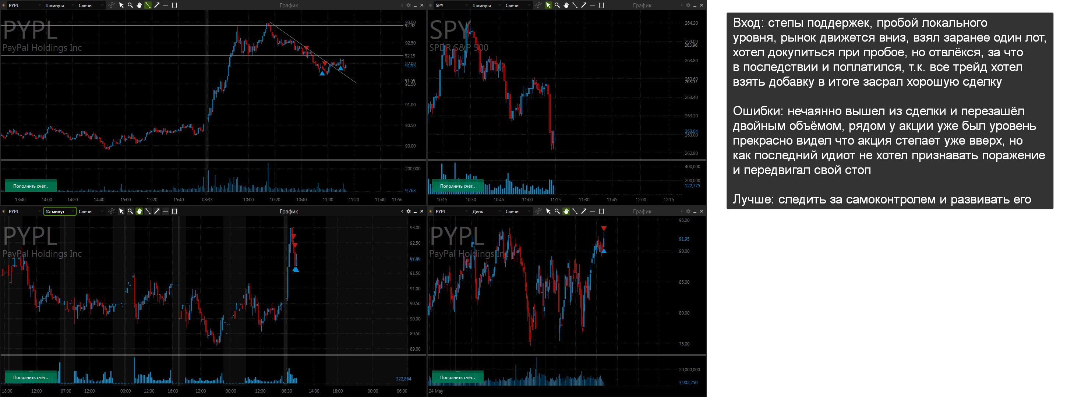Open indicators icon in SPY chart toolbar

(538, 5)
